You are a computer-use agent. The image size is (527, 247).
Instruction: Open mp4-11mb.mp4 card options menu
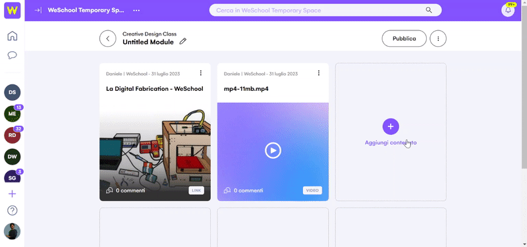pos(319,73)
